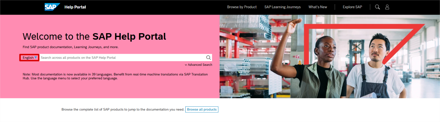Open the Browse by Product menu

pyautogui.click(x=242, y=7)
